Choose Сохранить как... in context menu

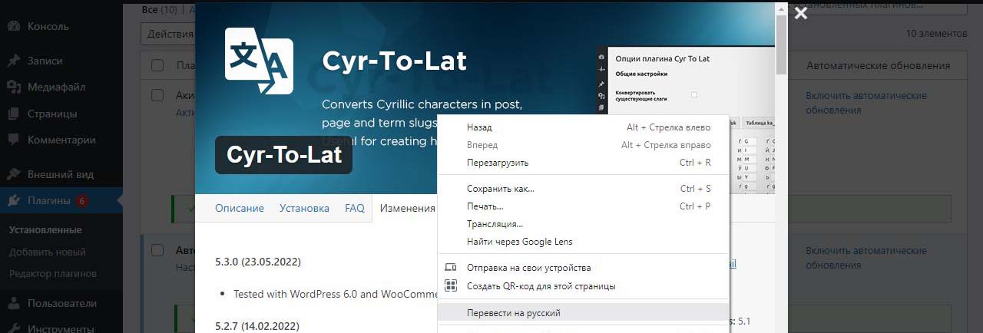[x=500, y=189]
